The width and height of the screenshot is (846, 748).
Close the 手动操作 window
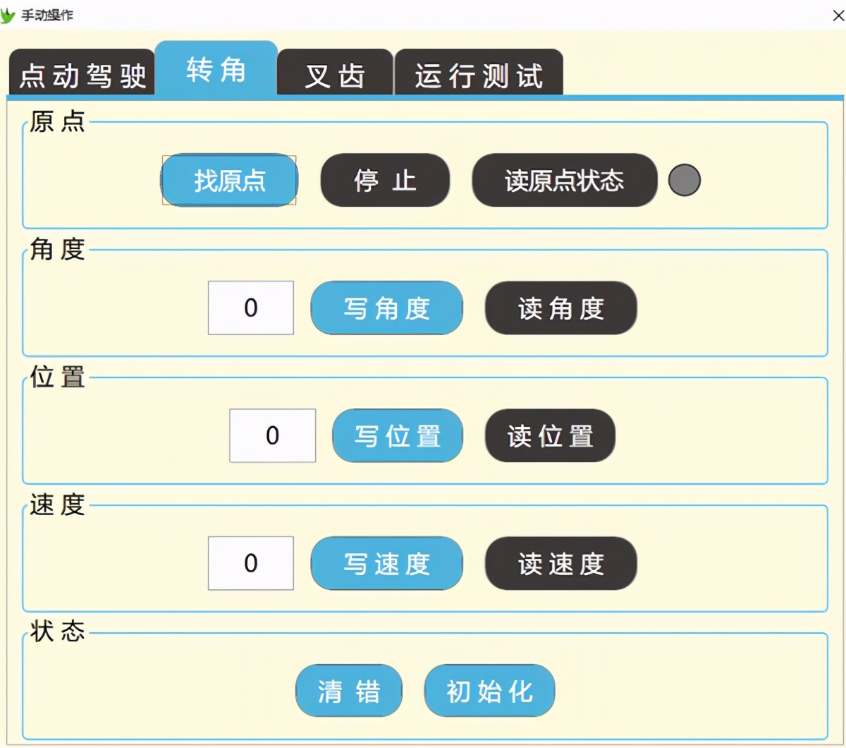click(838, 16)
